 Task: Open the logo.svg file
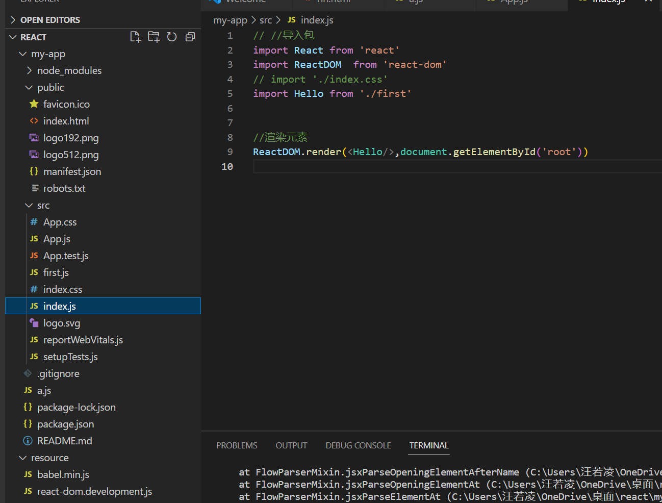(61, 323)
